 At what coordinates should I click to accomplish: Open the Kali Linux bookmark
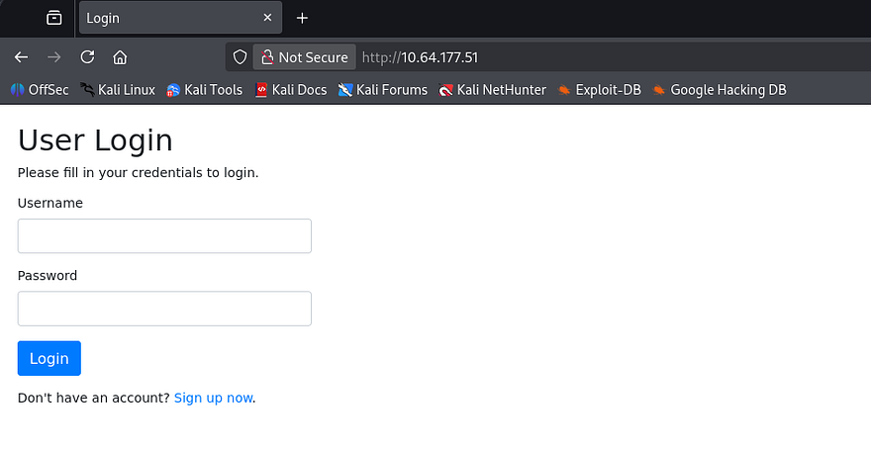click(x=118, y=90)
